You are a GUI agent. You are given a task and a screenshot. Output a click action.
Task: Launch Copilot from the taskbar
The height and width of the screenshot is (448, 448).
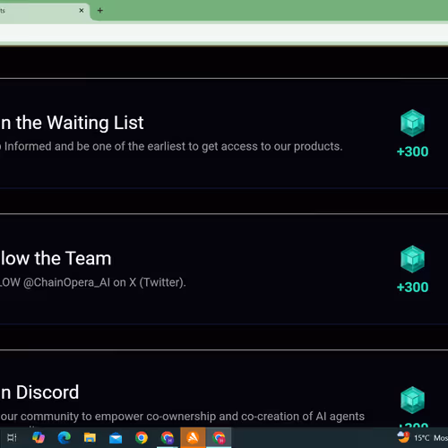click(39, 438)
